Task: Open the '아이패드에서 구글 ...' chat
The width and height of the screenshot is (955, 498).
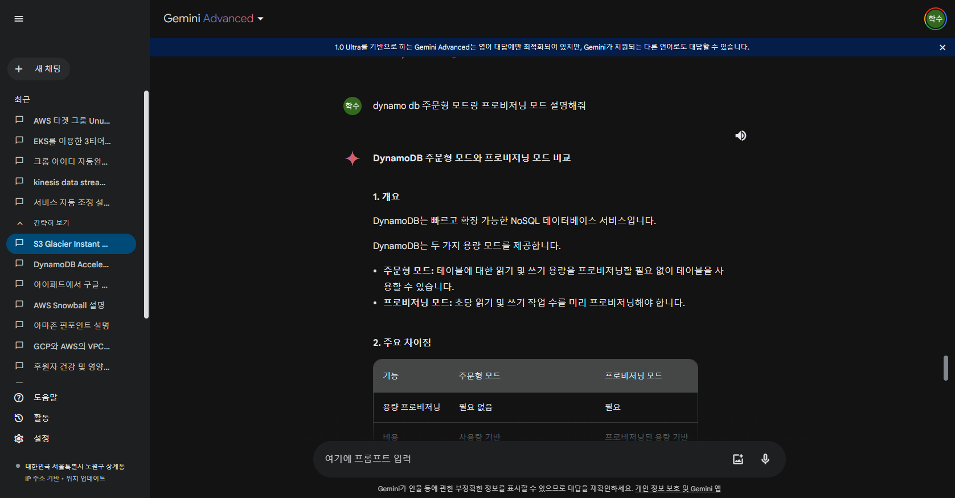Action: point(71,285)
